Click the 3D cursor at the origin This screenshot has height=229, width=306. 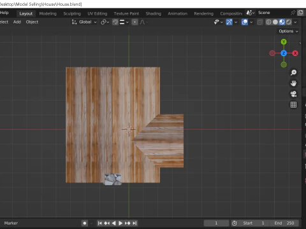129,129
